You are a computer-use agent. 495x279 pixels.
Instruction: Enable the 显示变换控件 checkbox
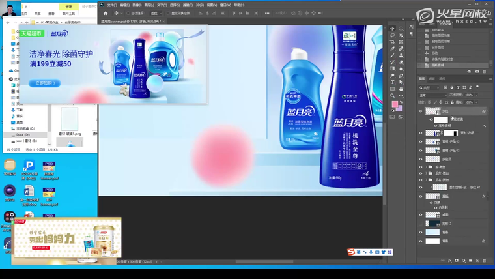coord(167,13)
